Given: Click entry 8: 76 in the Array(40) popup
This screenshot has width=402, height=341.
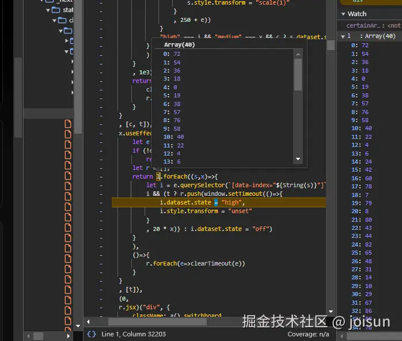Looking at the screenshot, I should coord(172,120).
